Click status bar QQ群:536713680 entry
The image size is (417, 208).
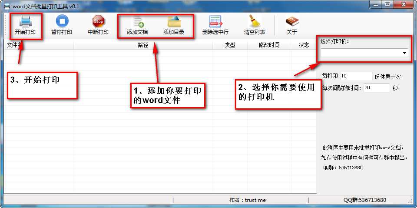point(364,200)
